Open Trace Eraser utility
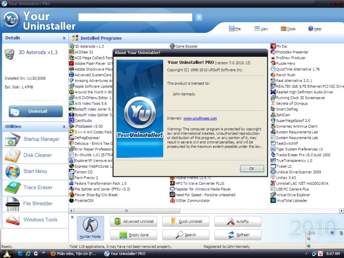344x258 pixels. tap(35, 187)
